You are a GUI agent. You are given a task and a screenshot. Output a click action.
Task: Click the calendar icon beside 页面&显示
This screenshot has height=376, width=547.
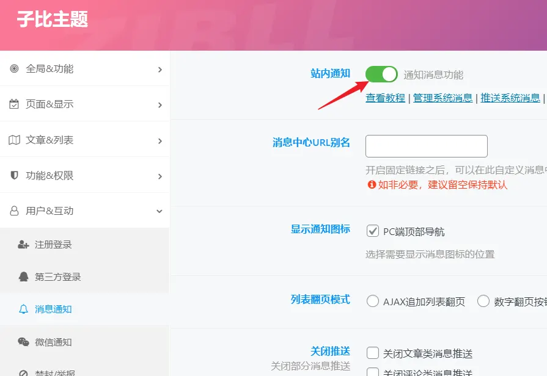click(x=14, y=104)
